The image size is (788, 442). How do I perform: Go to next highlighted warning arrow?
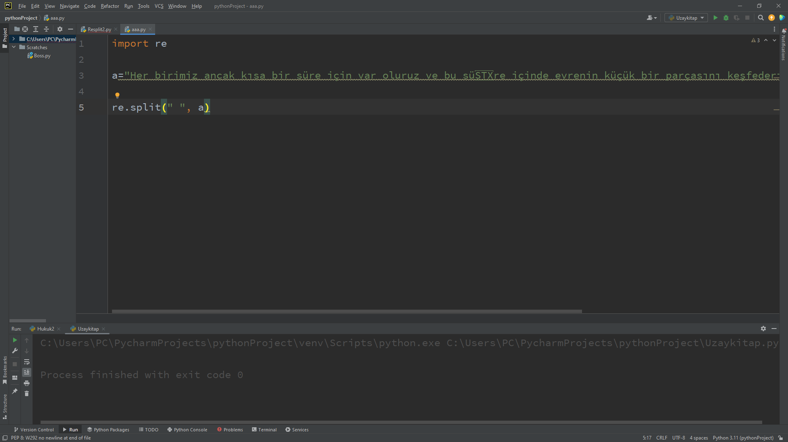pos(774,40)
